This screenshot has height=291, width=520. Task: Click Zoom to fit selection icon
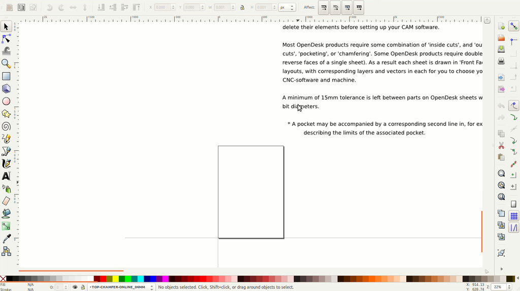tap(501, 173)
